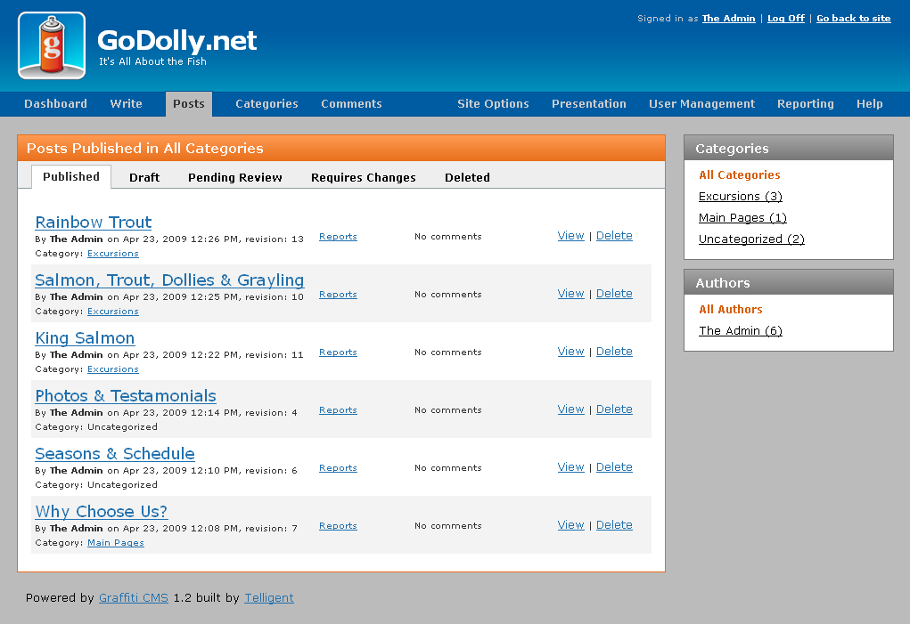Click Go back to site link

pos(853,19)
